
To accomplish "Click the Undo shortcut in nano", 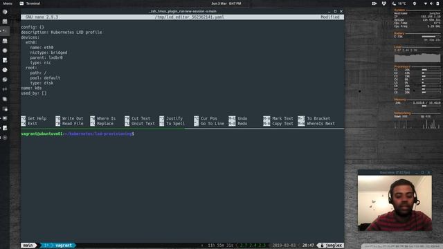I will pos(238,118).
